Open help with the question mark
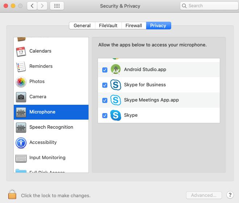 [x=230, y=195]
